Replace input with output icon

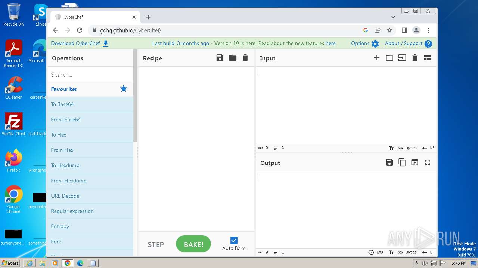[x=415, y=162]
